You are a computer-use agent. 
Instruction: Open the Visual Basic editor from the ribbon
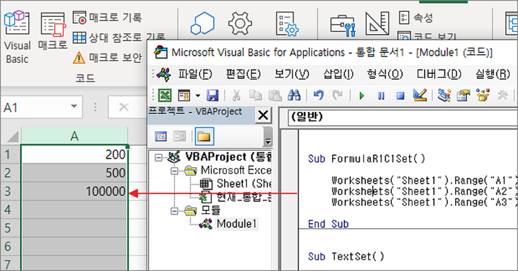[17, 37]
